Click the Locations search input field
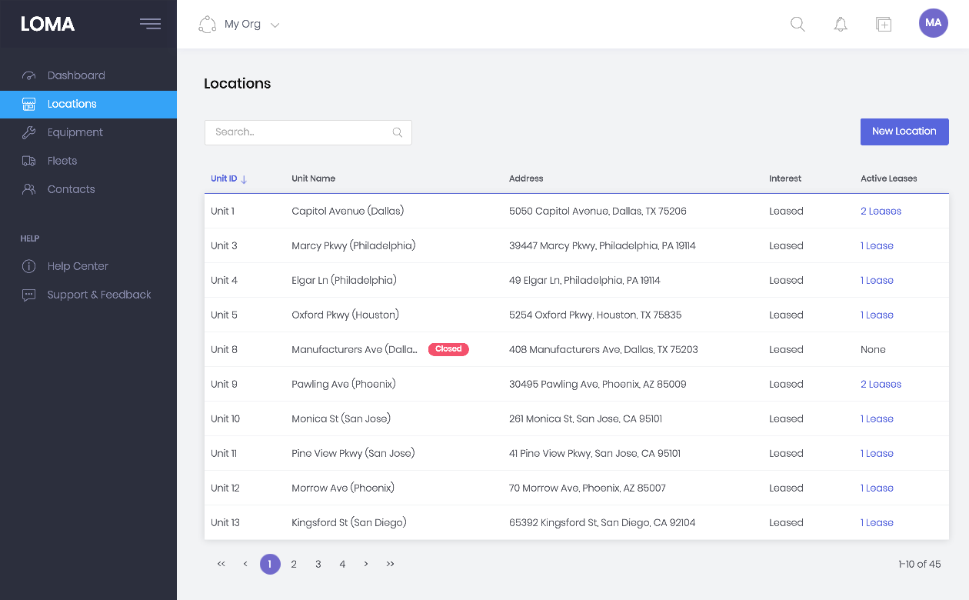The image size is (969, 600). 300,132
